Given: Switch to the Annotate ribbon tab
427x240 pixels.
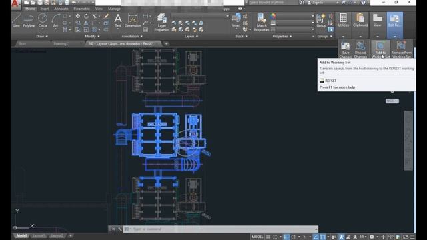Looking at the screenshot, I should [x=61, y=9].
